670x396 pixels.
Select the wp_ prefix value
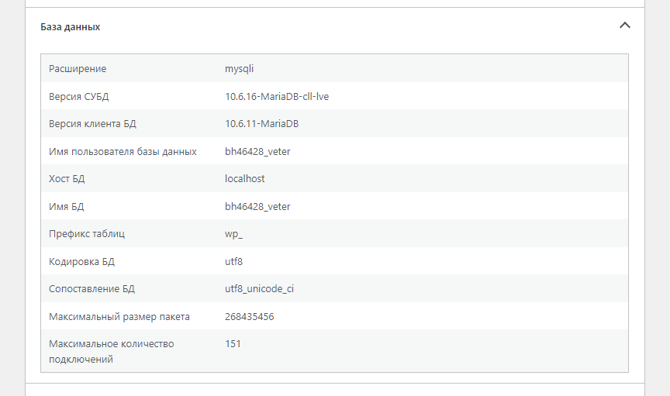pyautogui.click(x=233, y=235)
